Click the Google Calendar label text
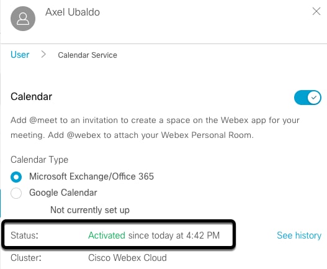Screen dimensions: 327x269 pyautogui.click(x=63, y=193)
